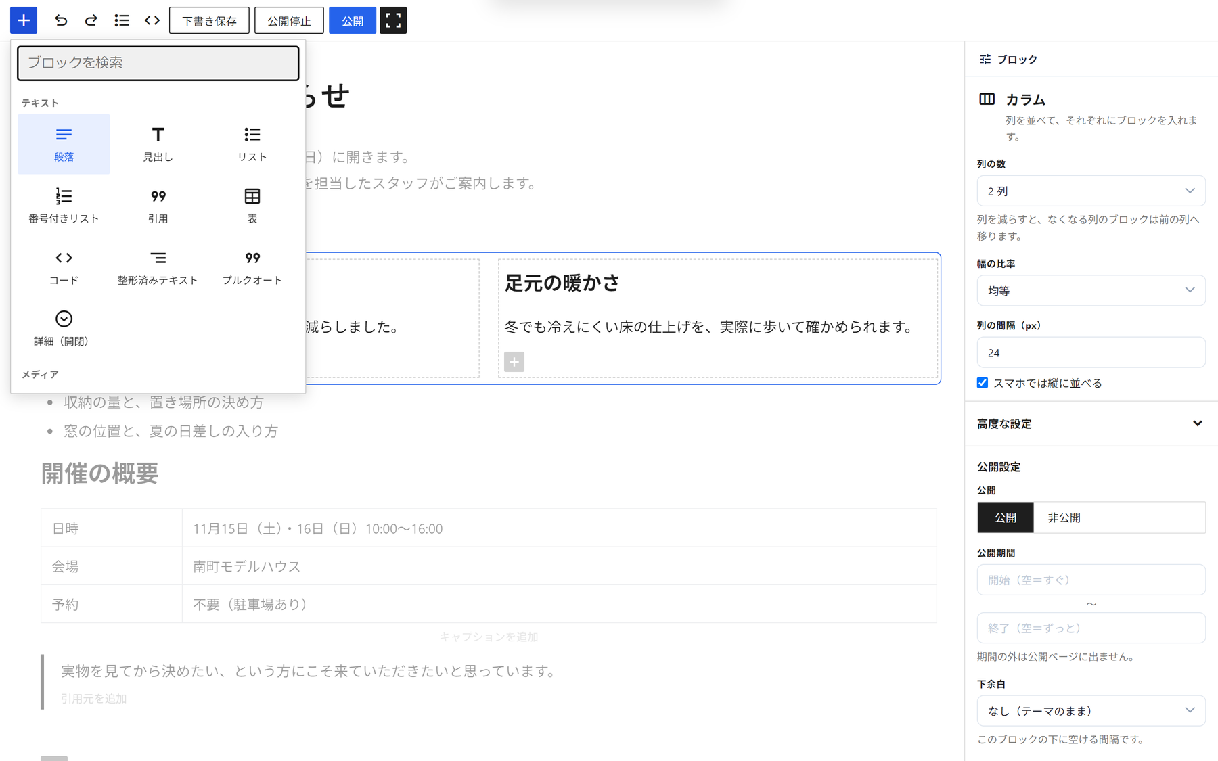Toggle the blue block inserter plus button
The height and width of the screenshot is (761, 1218).
coord(24,20)
